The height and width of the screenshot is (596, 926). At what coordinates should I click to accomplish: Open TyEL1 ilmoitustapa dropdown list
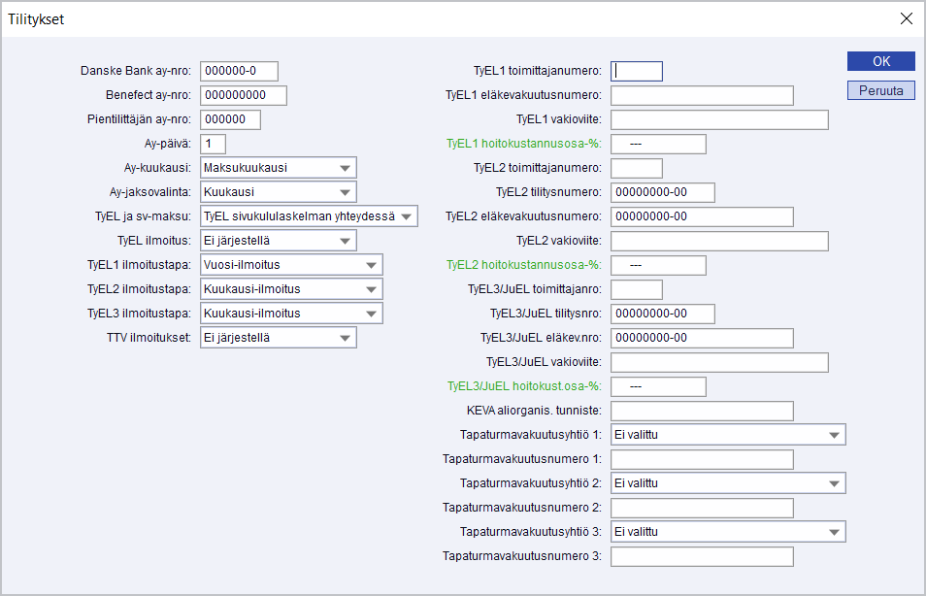pos(290,265)
